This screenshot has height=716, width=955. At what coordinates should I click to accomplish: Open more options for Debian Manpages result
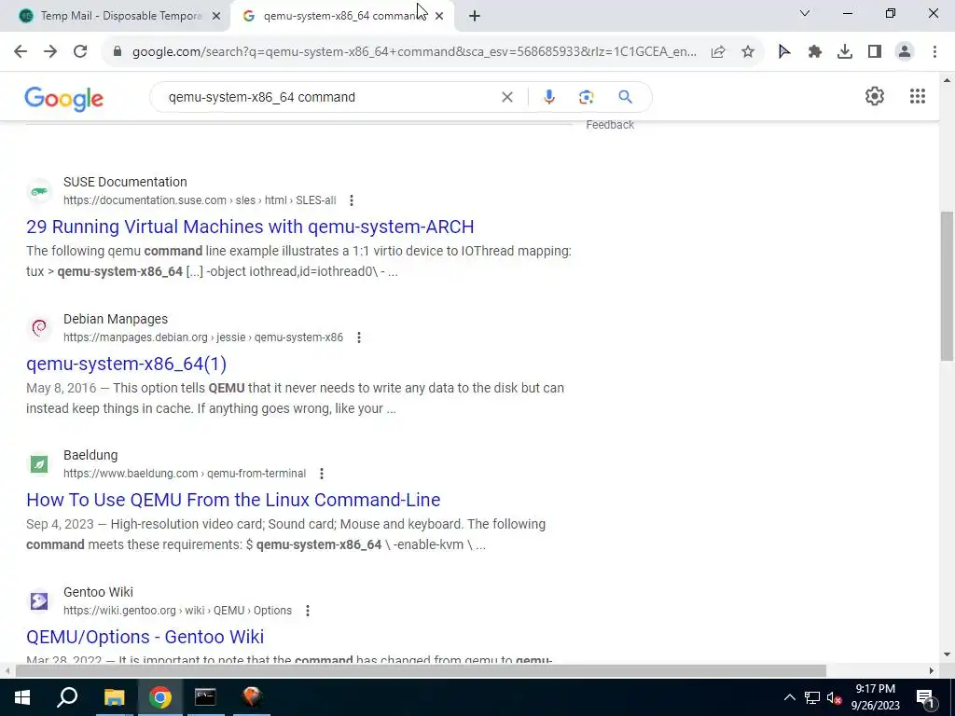coord(359,337)
